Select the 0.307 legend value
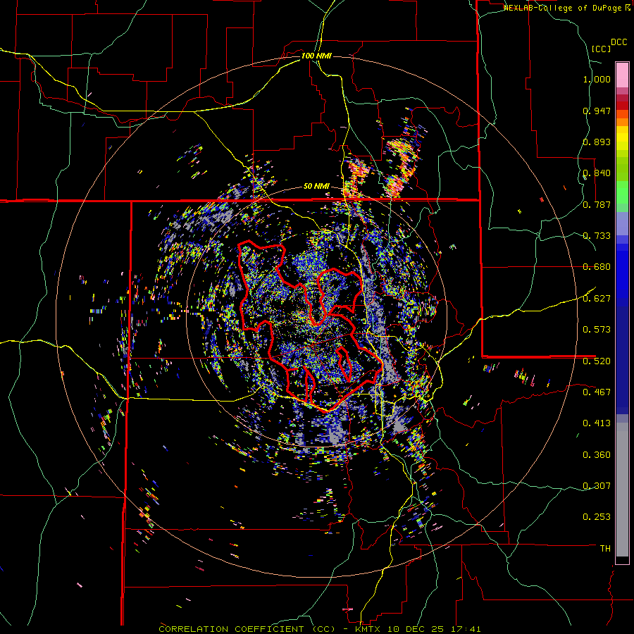The width and height of the screenshot is (634, 634). pyautogui.click(x=597, y=485)
